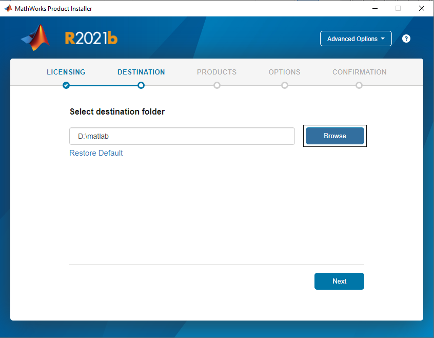The height and width of the screenshot is (338, 434).
Task: Click the MATLAB logo in the header
Action: click(x=35, y=38)
